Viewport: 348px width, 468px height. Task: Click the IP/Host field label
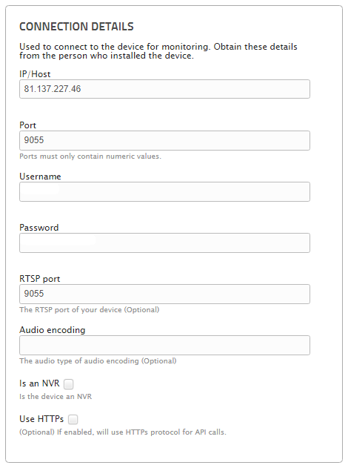(35, 74)
